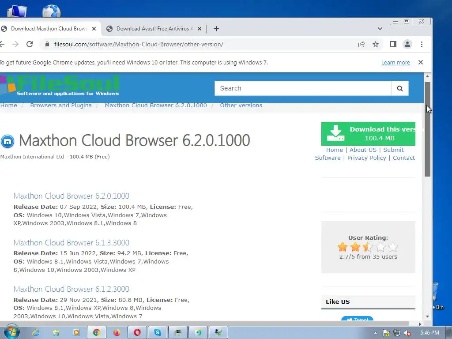Image resolution: width=452 pixels, height=339 pixels.
Task: Launch Internet Explorer from the taskbar
Action: 36,333
